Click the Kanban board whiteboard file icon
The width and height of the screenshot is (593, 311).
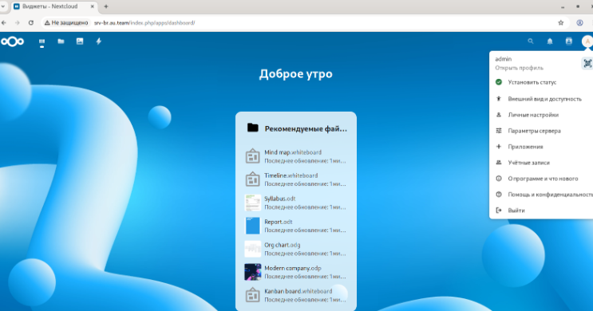[253, 295]
